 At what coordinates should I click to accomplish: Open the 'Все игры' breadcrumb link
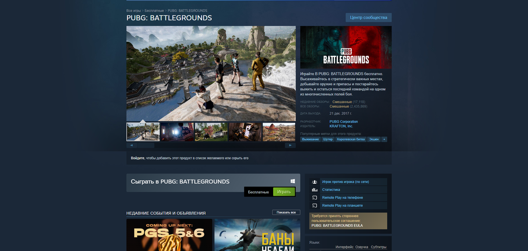[x=133, y=11]
